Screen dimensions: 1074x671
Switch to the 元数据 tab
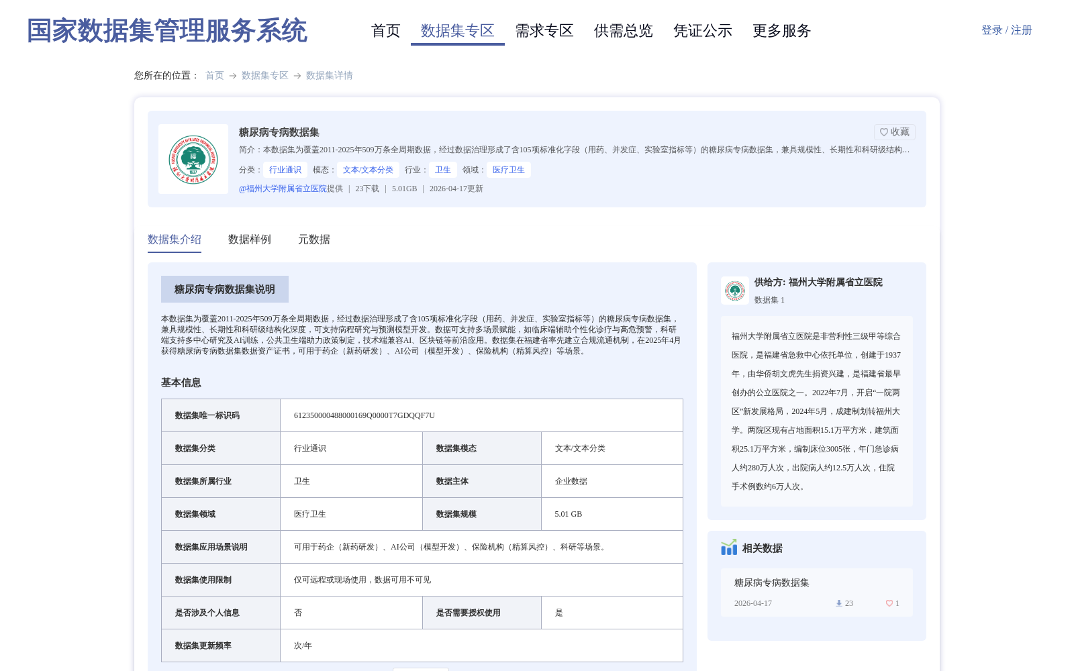click(314, 240)
